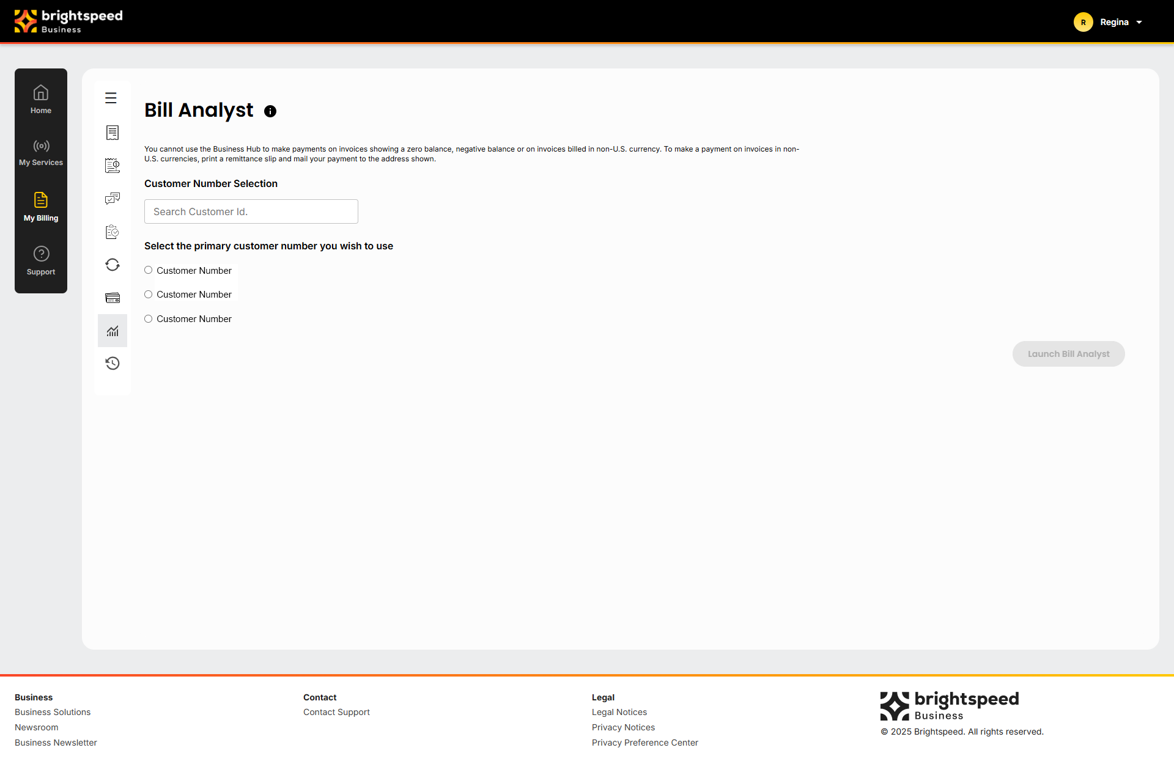Open the bill payment dollar icon
This screenshot has width=1174, height=778.
pyautogui.click(x=113, y=166)
